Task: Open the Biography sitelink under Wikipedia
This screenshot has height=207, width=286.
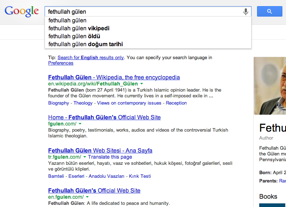Action: 59,103
